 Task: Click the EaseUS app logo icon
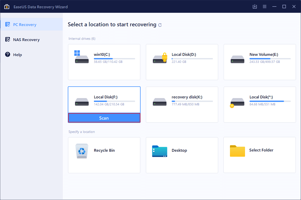(6, 7)
